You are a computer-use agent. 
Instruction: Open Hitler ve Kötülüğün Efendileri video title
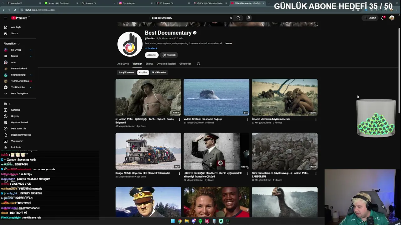coord(213,175)
